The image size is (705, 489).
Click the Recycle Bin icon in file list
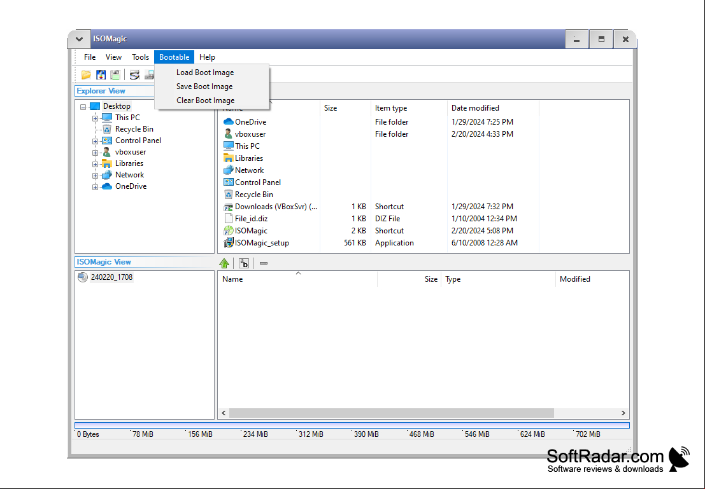[x=229, y=195]
